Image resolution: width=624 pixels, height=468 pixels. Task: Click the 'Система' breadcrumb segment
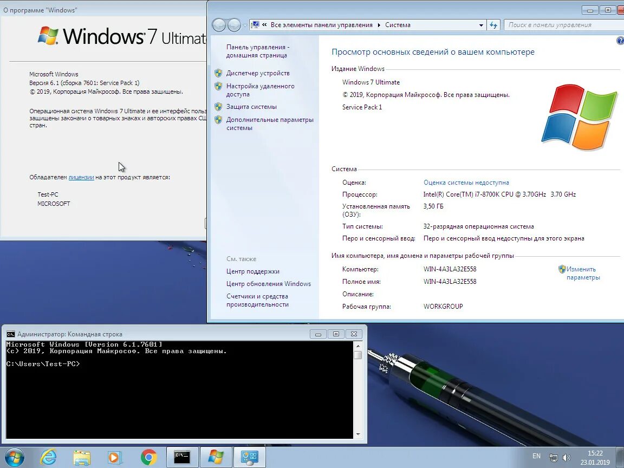click(x=398, y=25)
